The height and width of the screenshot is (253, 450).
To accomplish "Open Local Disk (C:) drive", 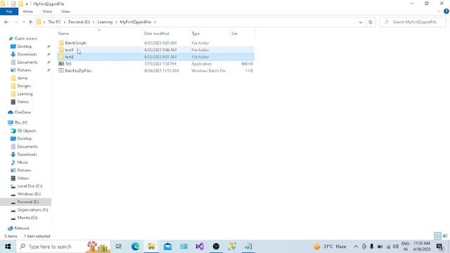I will click(x=30, y=186).
